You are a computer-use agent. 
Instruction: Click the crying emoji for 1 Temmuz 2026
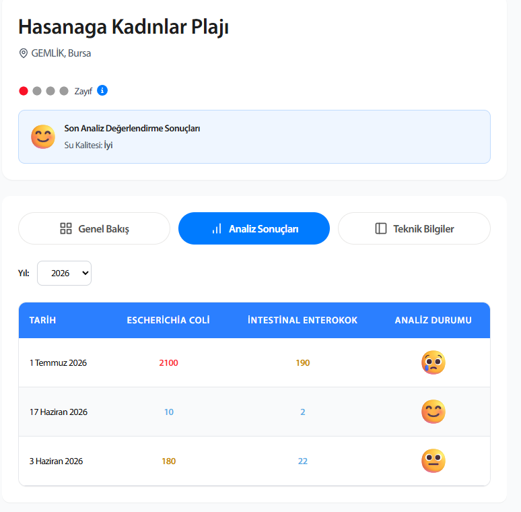tap(433, 362)
